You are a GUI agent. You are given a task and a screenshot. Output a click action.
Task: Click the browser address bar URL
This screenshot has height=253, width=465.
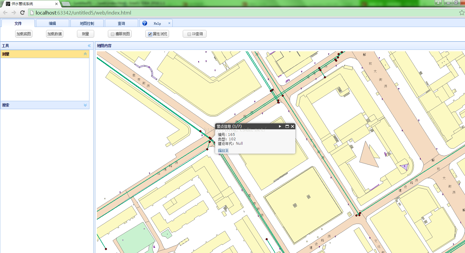(x=83, y=13)
